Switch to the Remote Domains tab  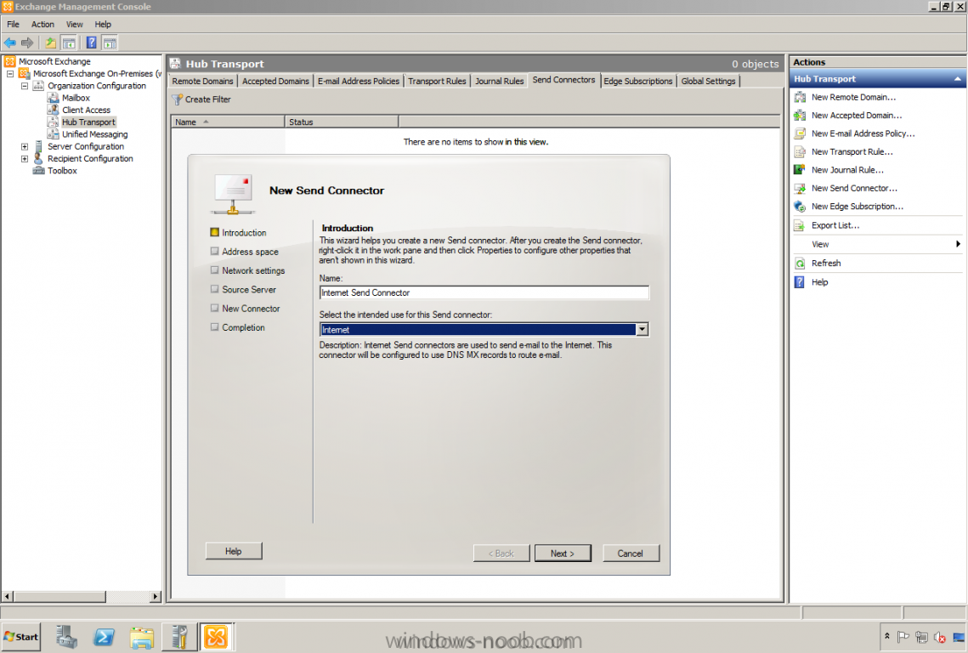click(x=202, y=81)
